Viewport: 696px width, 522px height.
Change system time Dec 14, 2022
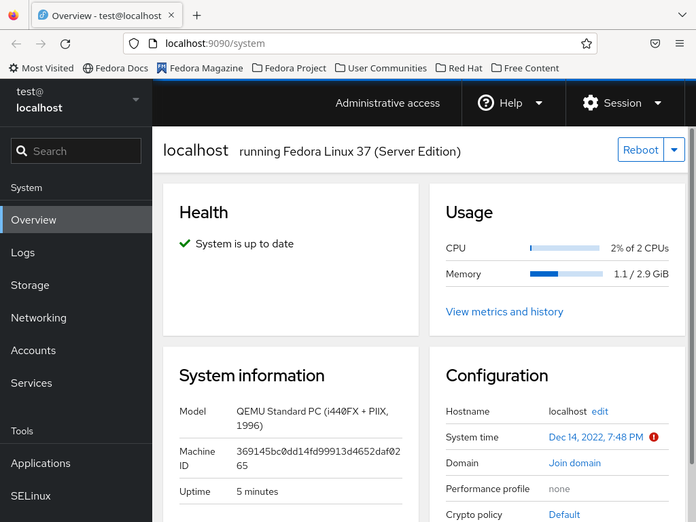click(596, 437)
